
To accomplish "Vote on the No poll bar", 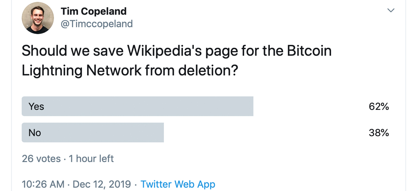I will pos(93,132).
